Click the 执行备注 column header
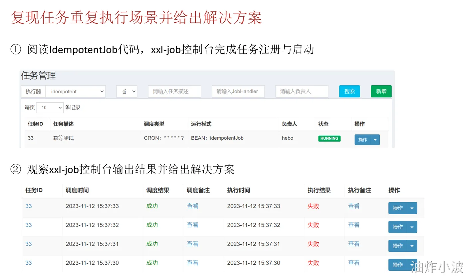Viewport: 466px width, 276px height. click(360, 190)
